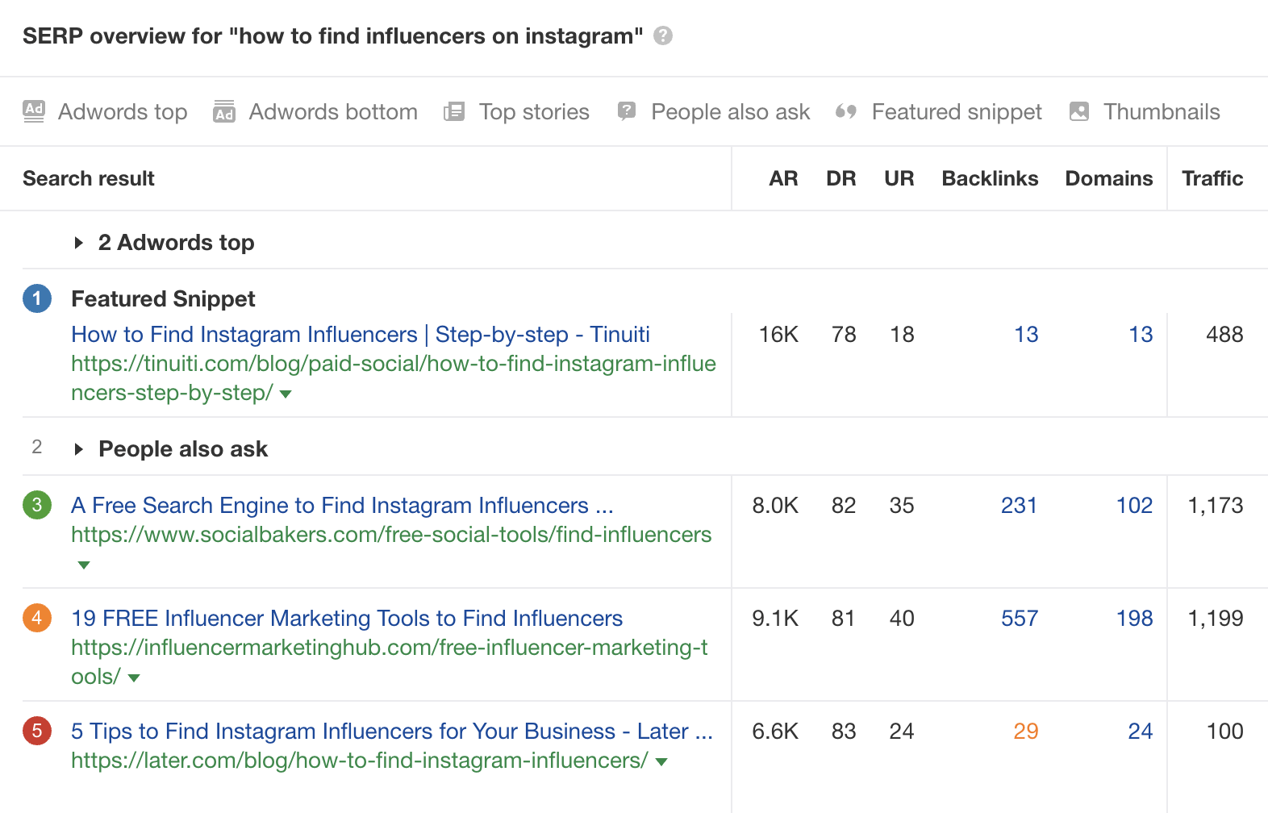The height and width of the screenshot is (813, 1268).
Task: Open the dropdown beside the later.com URL
Action: (661, 761)
